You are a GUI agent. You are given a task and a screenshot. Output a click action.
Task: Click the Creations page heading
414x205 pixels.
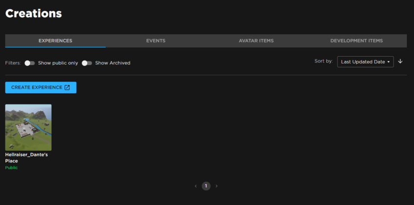[x=34, y=13]
